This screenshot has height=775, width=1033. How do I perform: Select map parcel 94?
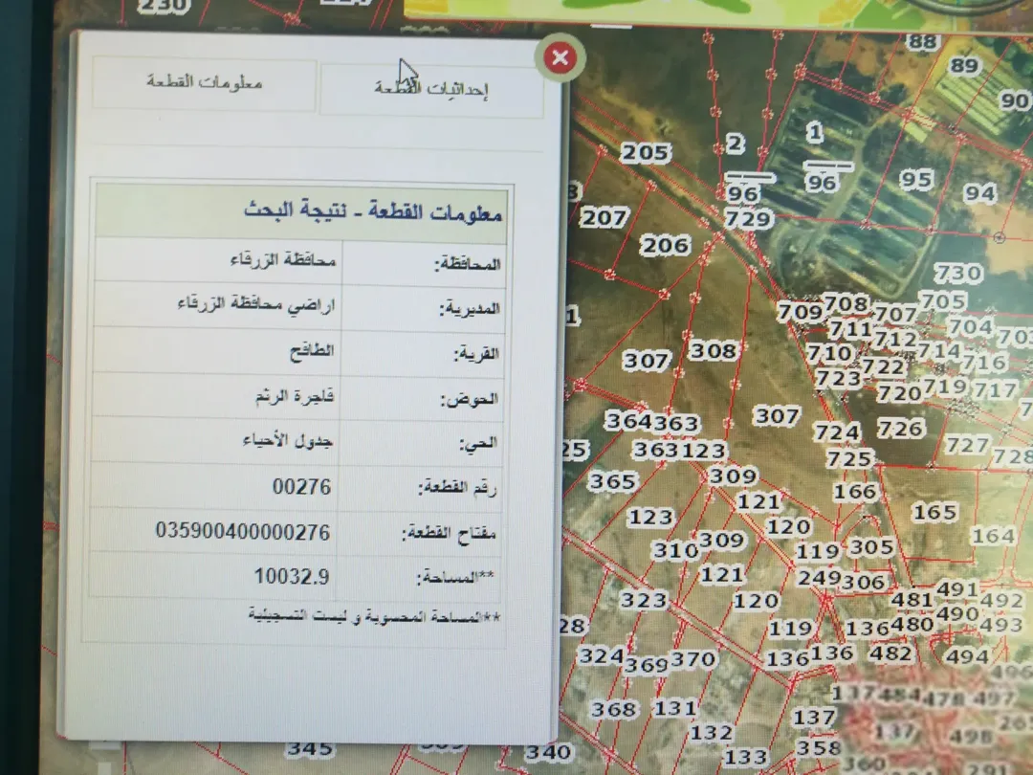(x=979, y=193)
